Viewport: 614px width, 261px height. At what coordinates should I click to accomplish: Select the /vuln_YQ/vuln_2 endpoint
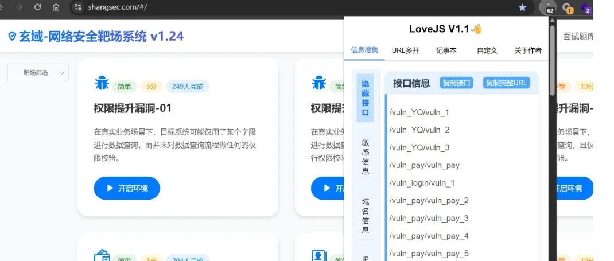tap(419, 130)
